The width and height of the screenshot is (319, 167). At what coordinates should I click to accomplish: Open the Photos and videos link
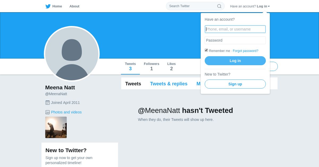click(x=66, y=112)
